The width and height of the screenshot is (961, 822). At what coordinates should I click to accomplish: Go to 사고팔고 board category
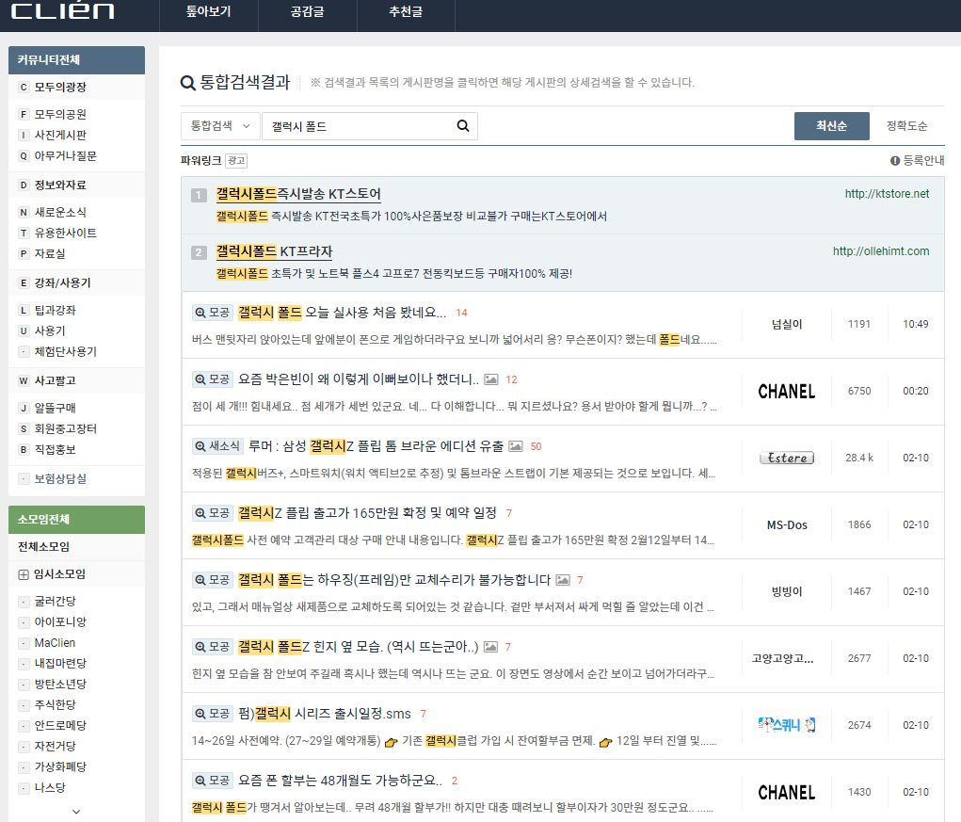coord(56,380)
